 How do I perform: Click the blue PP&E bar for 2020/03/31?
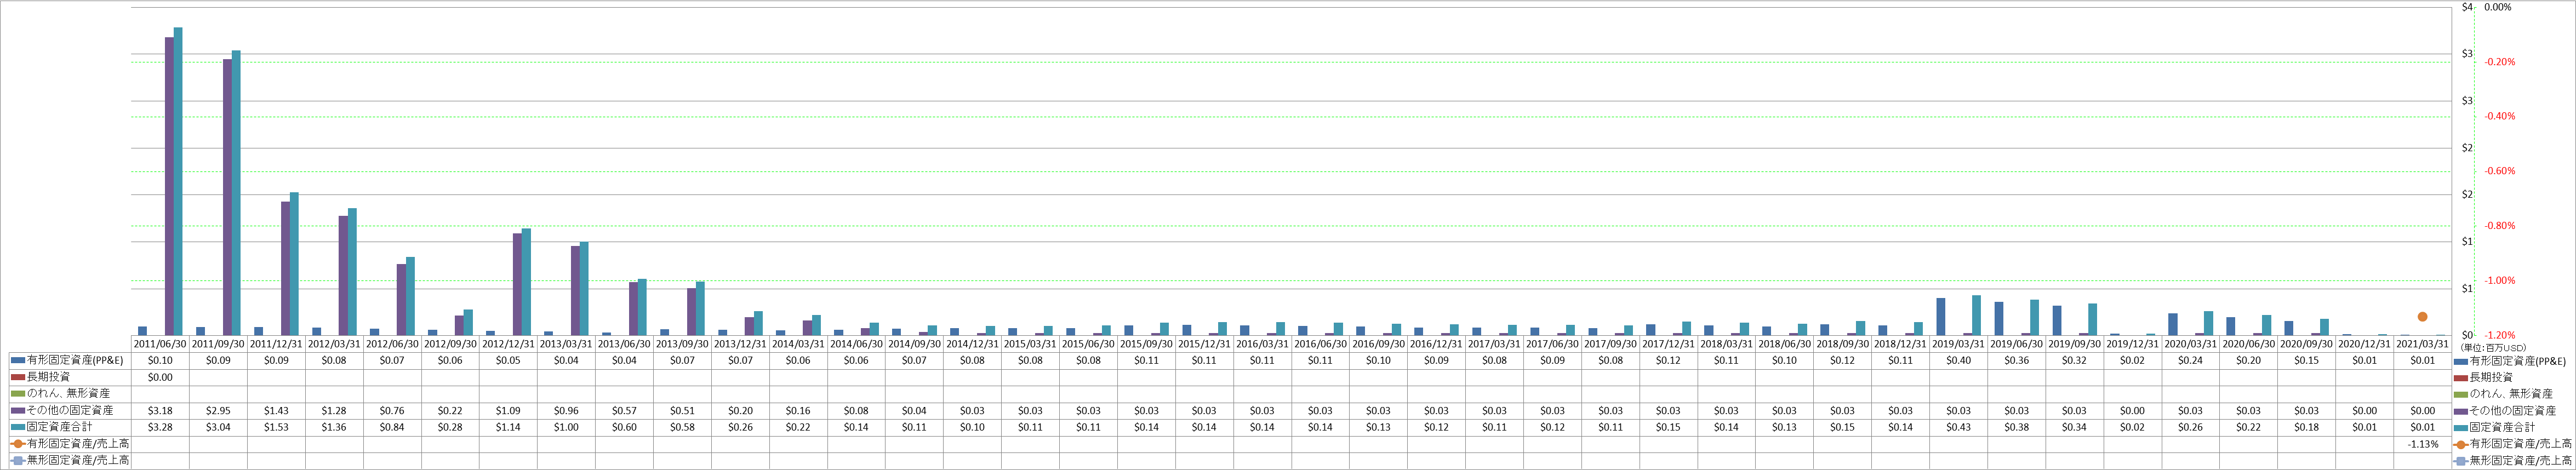2173,324
